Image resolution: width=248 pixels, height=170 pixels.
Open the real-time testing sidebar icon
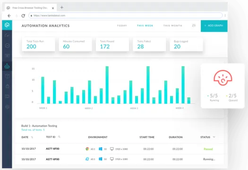point(7,35)
